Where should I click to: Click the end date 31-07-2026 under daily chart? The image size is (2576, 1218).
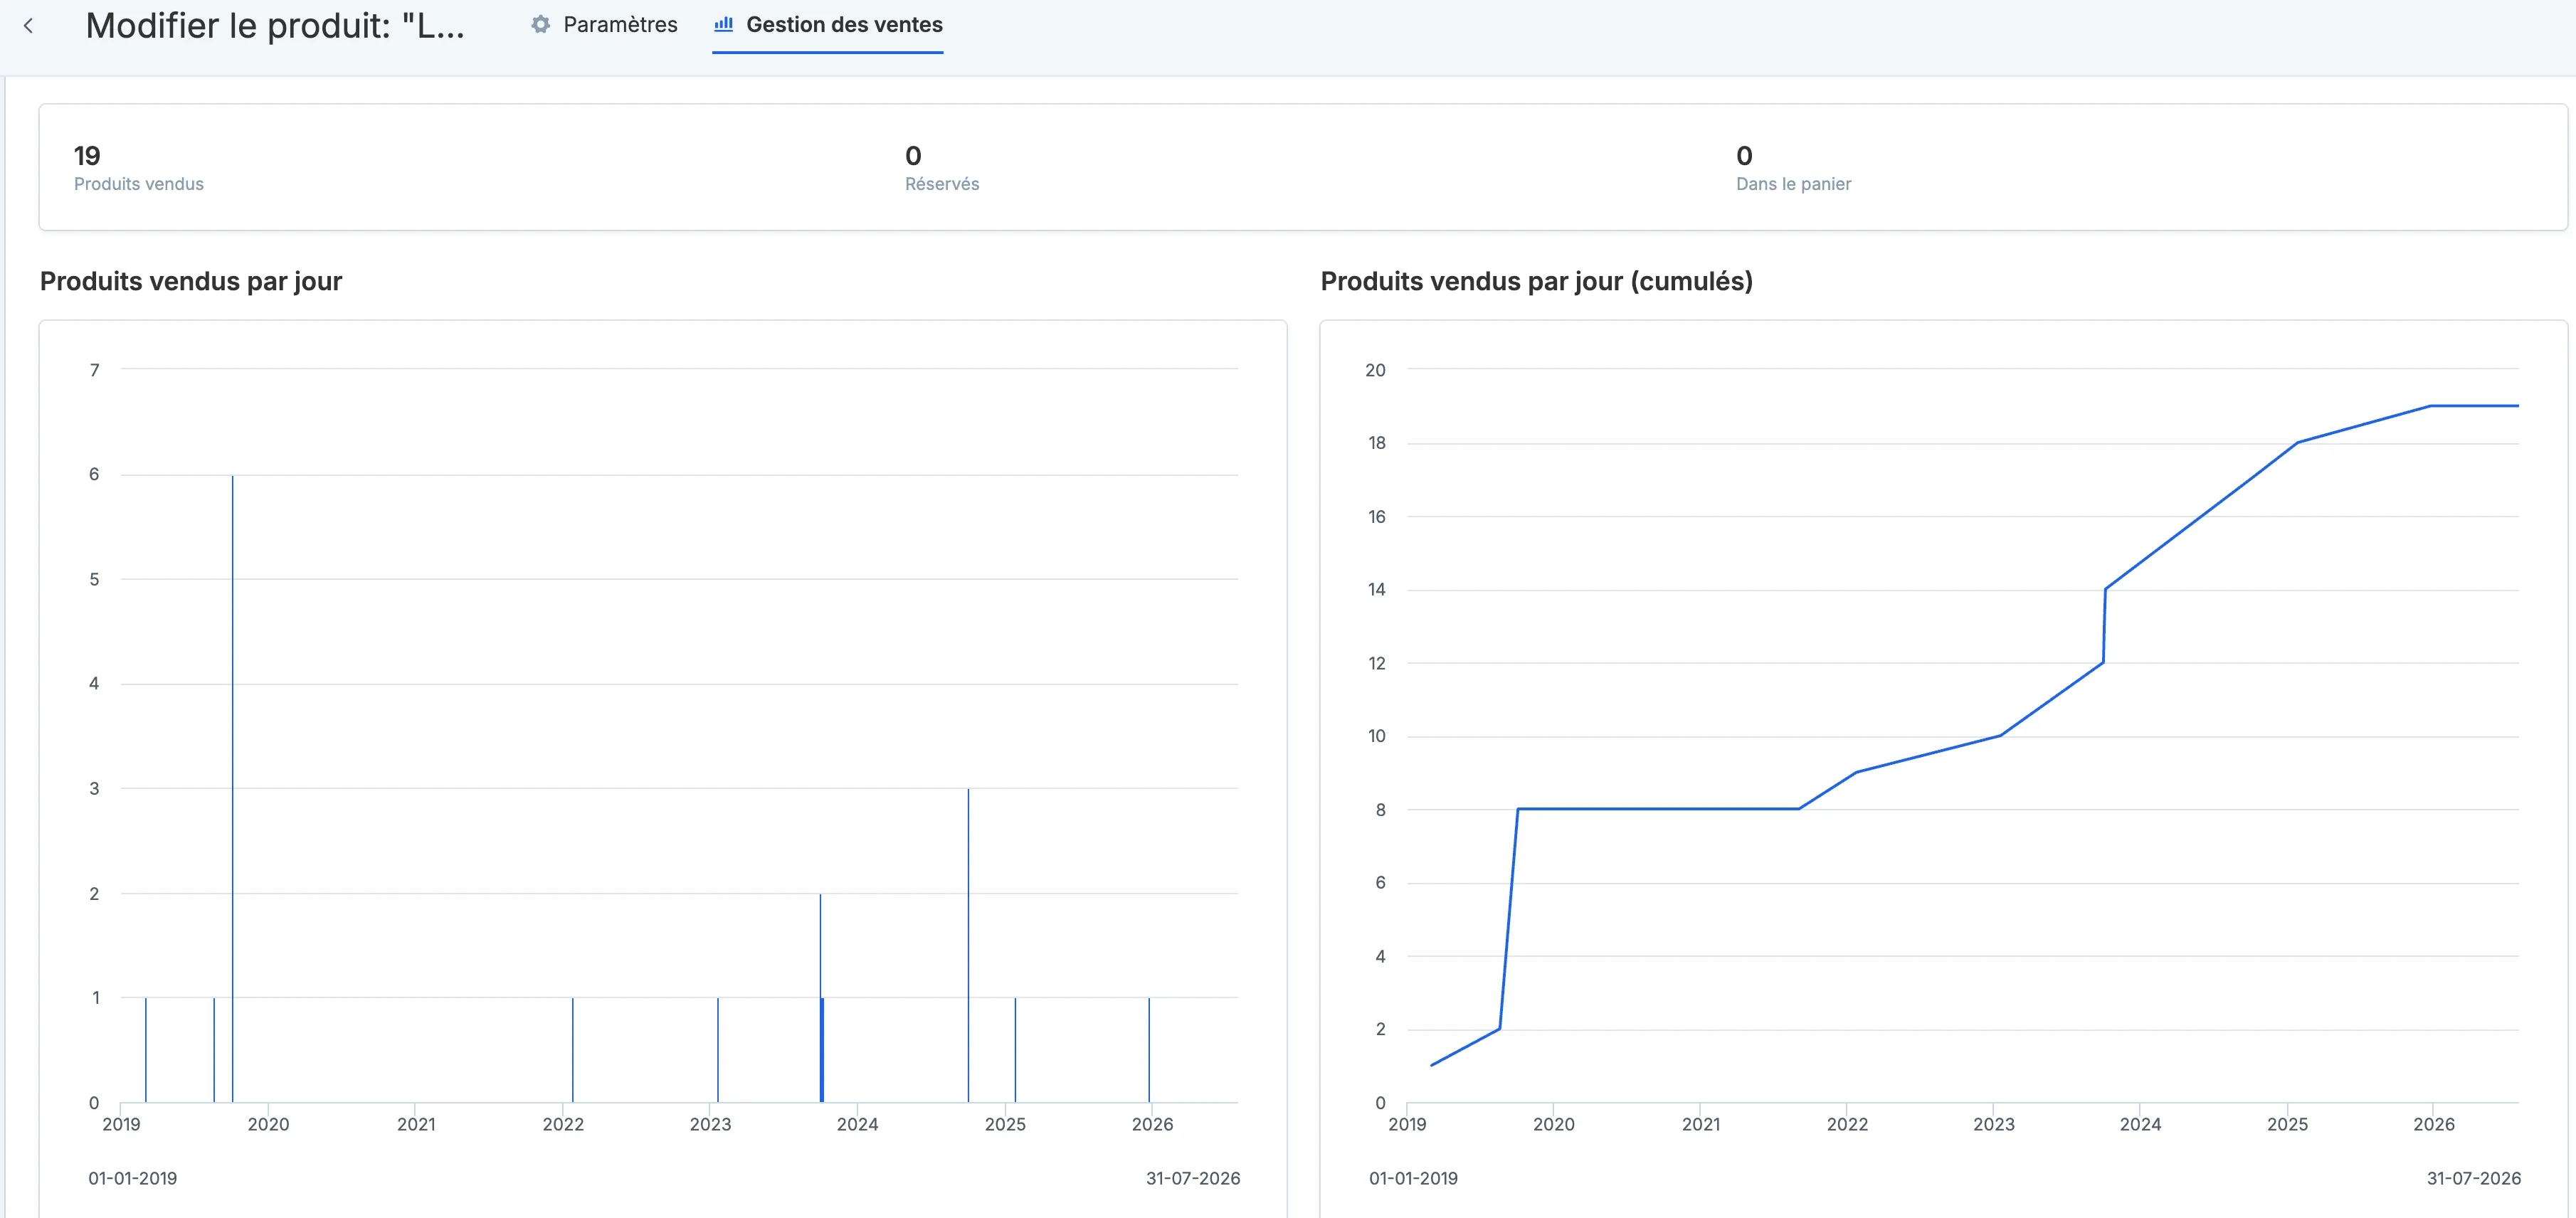click(1193, 1178)
